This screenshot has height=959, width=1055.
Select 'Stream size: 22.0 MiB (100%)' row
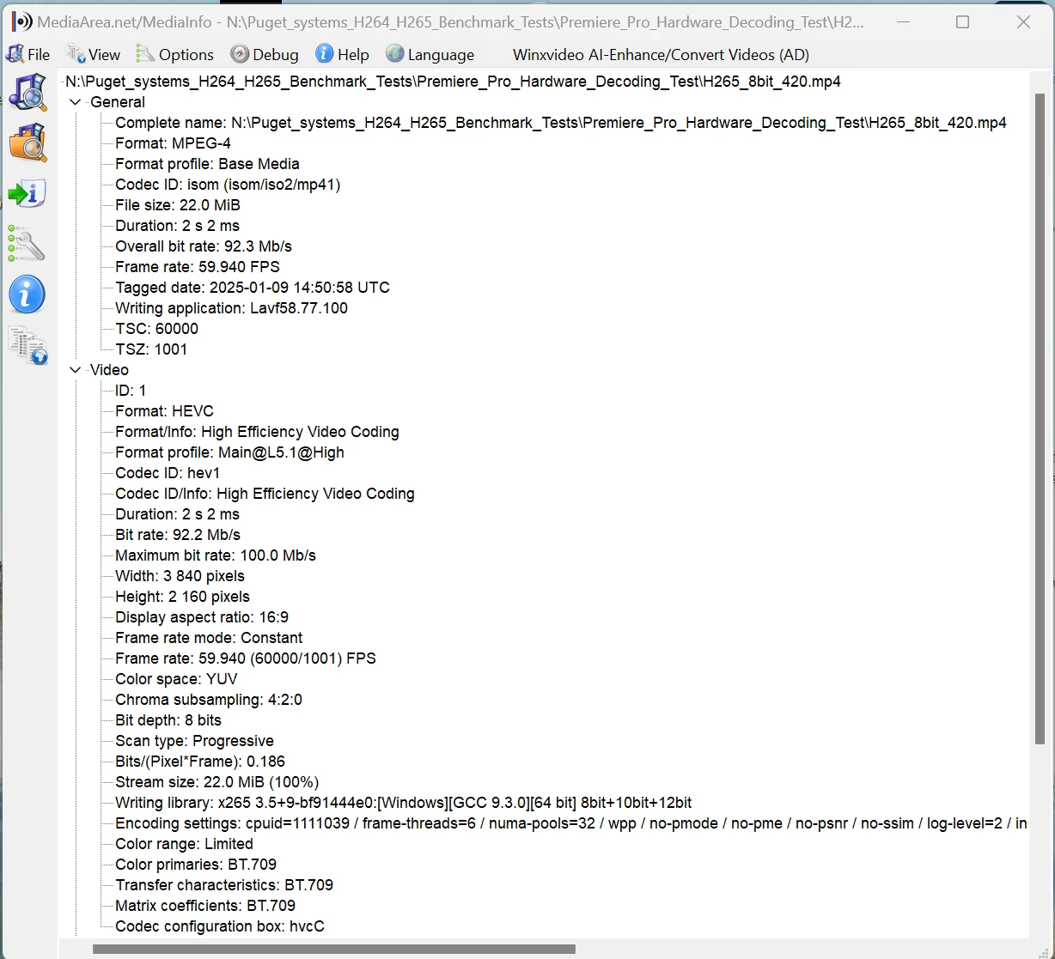217,782
